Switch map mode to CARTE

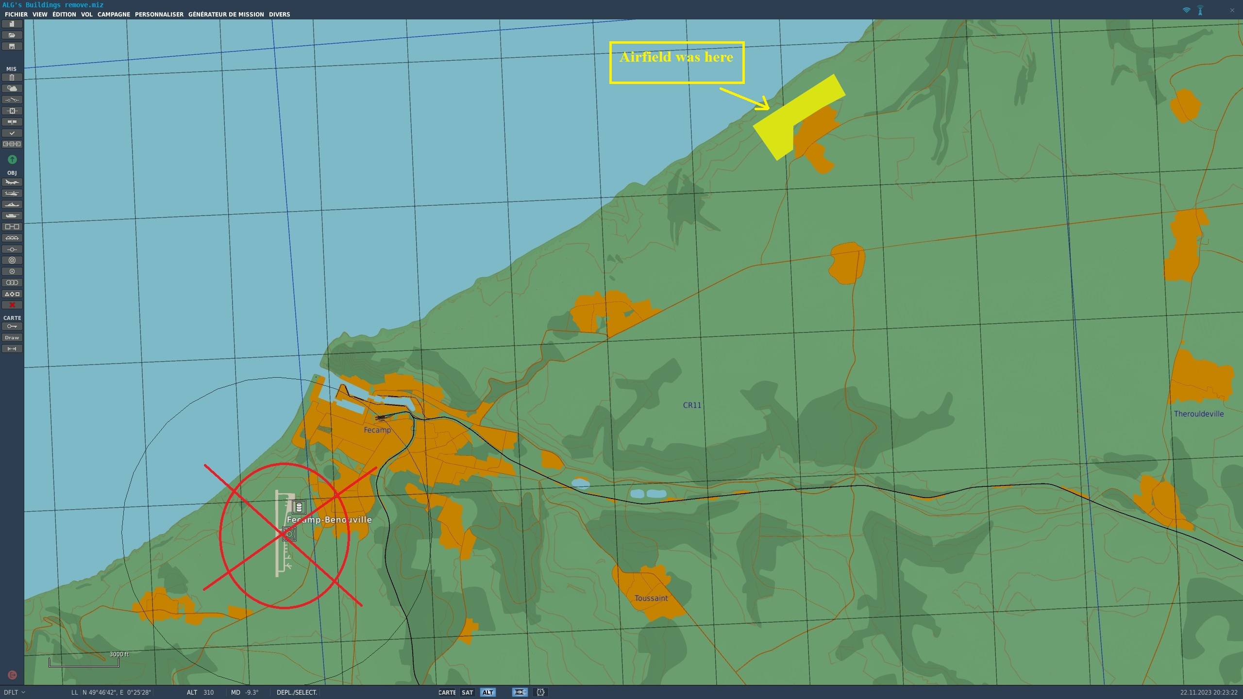[447, 693]
